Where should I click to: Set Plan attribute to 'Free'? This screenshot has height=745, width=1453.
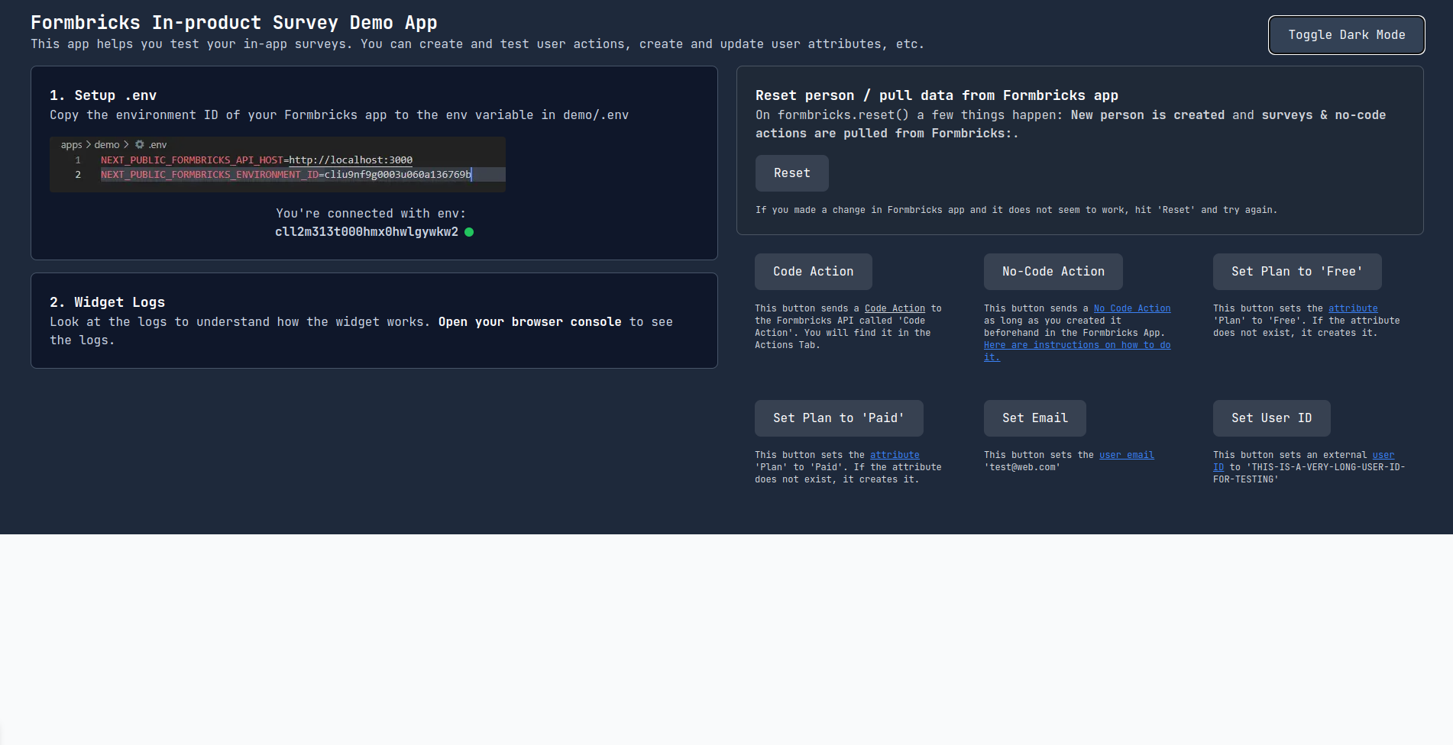tap(1296, 271)
